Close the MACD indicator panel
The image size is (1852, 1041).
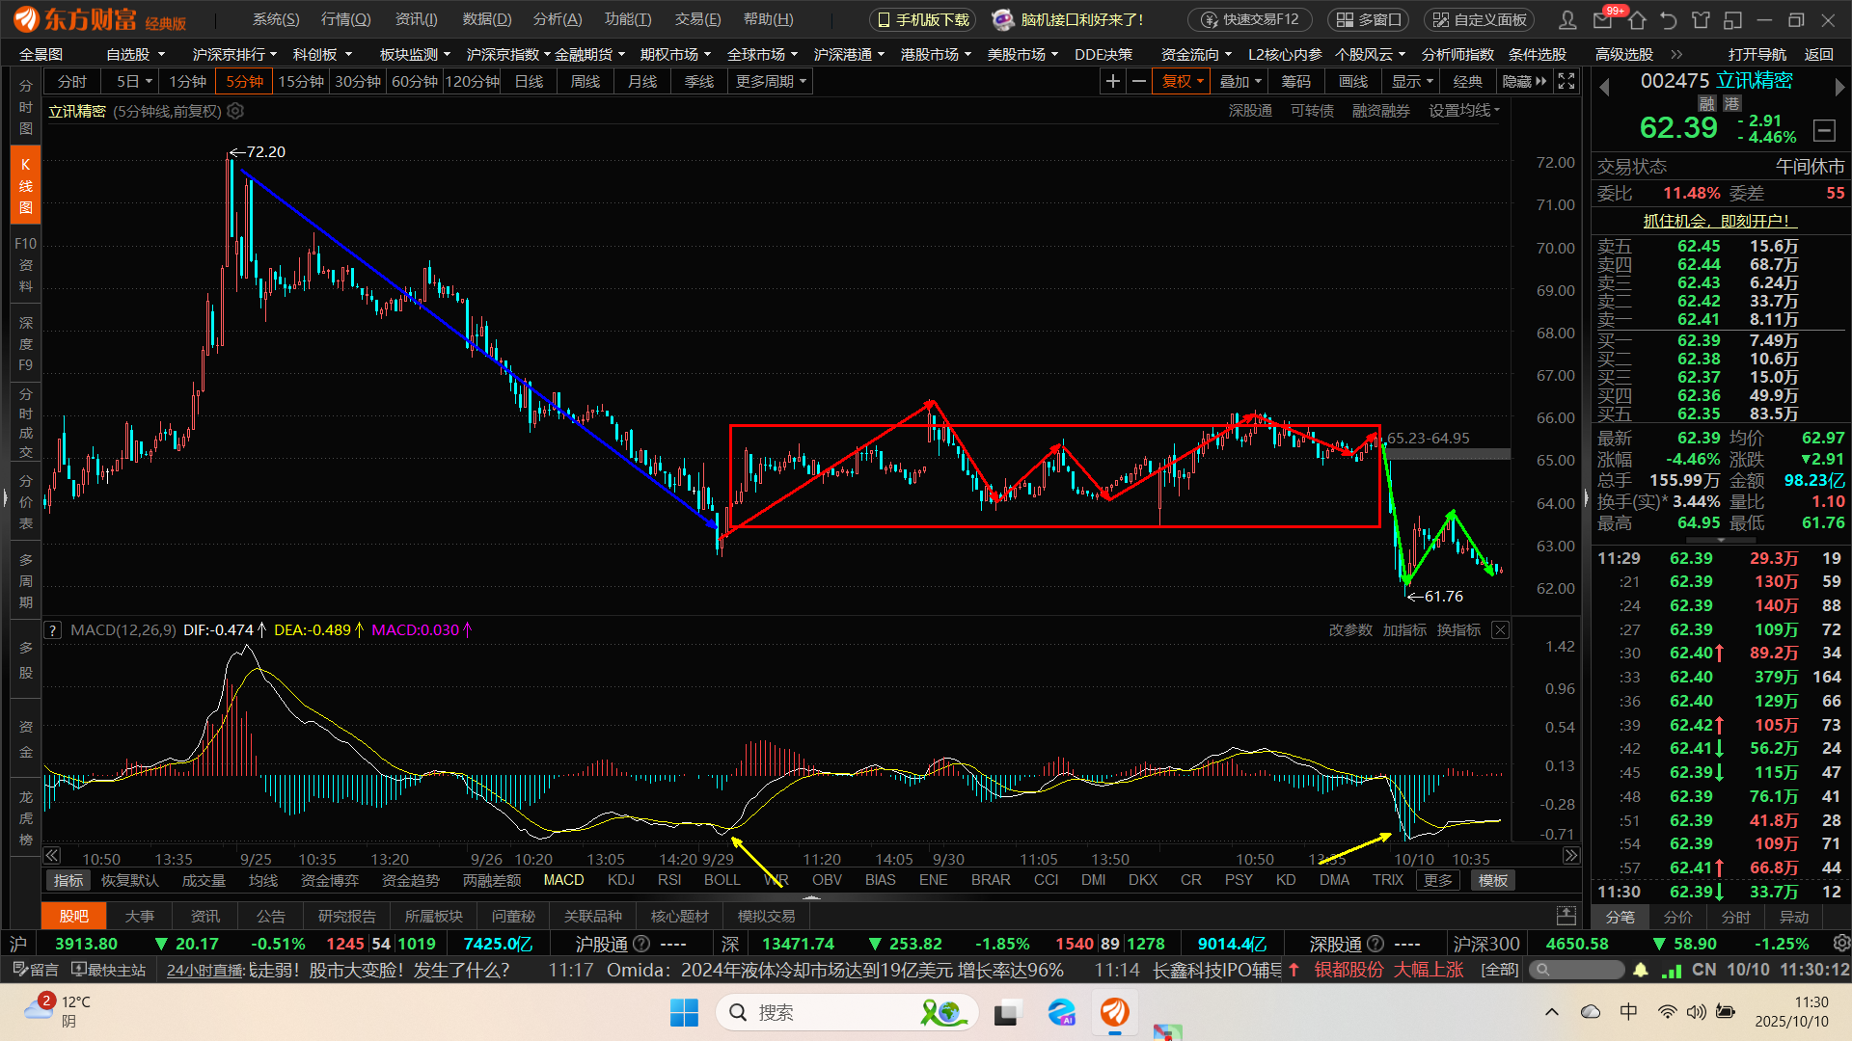1500,630
